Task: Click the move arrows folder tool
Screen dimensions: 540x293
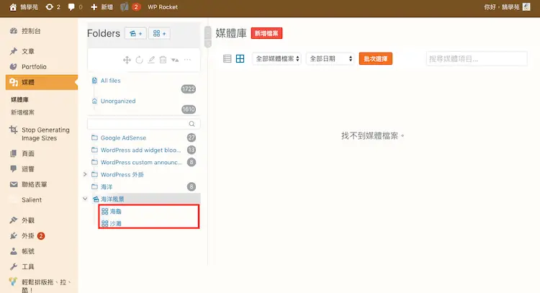Action: pyautogui.click(x=127, y=60)
